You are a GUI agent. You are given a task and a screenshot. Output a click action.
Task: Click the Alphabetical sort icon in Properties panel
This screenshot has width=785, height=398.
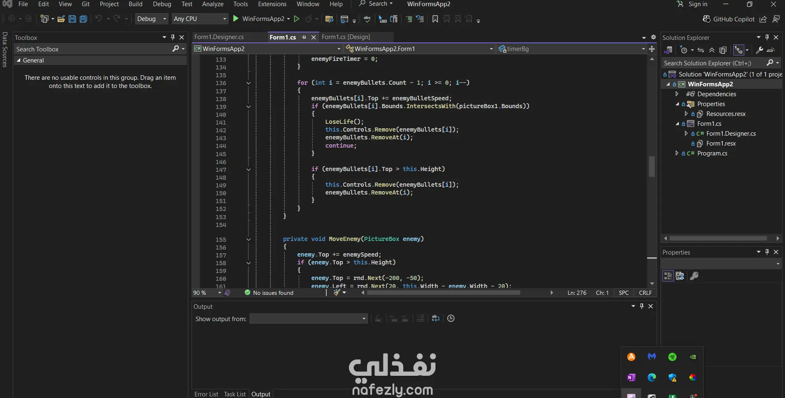point(680,276)
